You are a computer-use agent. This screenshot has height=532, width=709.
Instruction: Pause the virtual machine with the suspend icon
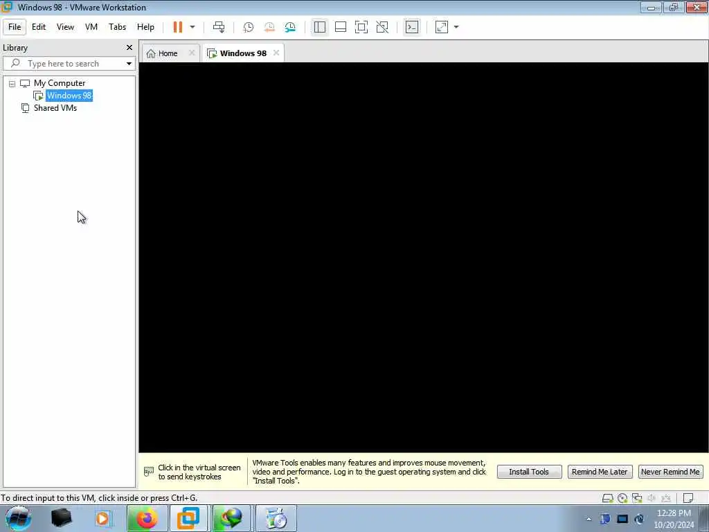coord(178,27)
